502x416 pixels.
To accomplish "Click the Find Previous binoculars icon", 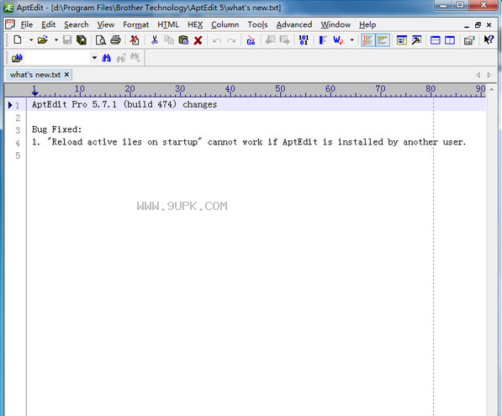I will pyautogui.click(x=121, y=58).
